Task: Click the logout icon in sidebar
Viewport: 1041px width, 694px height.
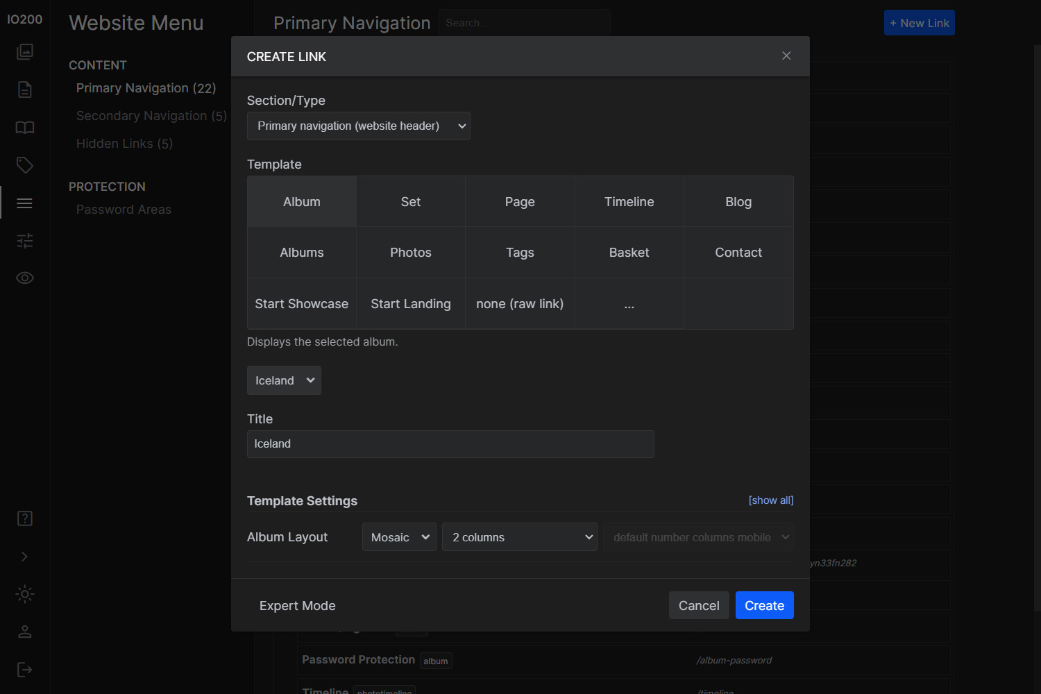Action: (x=25, y=670)
